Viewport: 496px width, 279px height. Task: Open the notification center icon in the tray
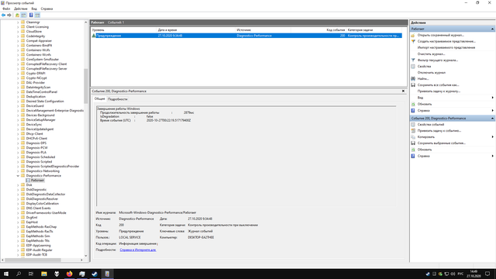pos(487,274)
